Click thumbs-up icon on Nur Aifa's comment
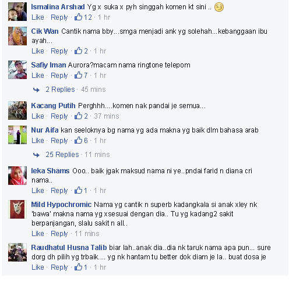Image resolution: width=289 pixels, height=282 pixels. point(79,140)
